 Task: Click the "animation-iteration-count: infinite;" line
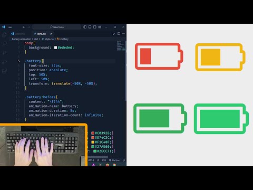66,115
